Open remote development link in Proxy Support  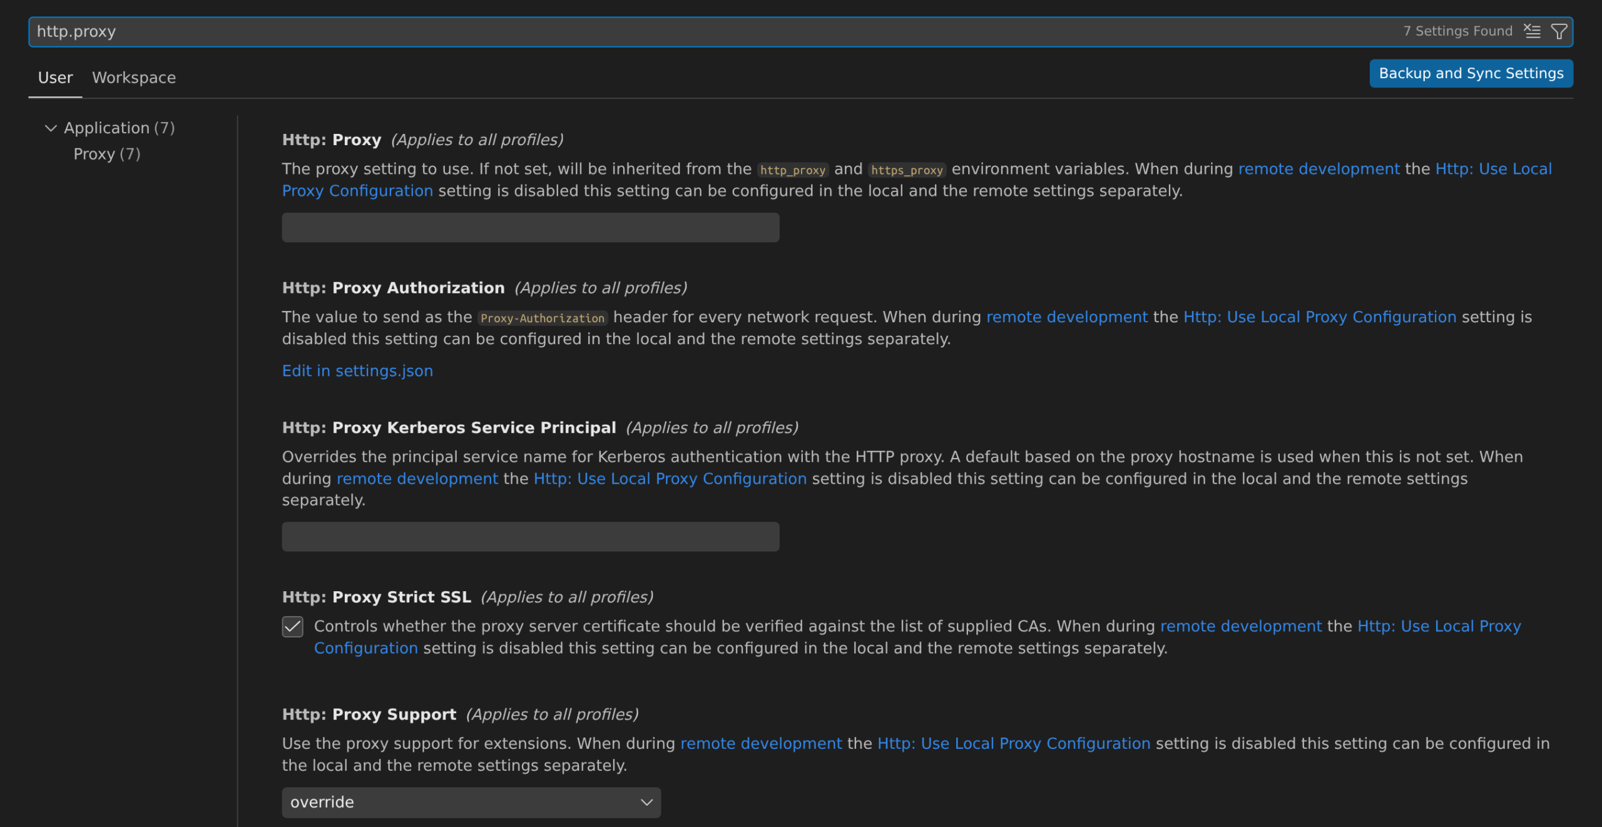tap(761, 743)
